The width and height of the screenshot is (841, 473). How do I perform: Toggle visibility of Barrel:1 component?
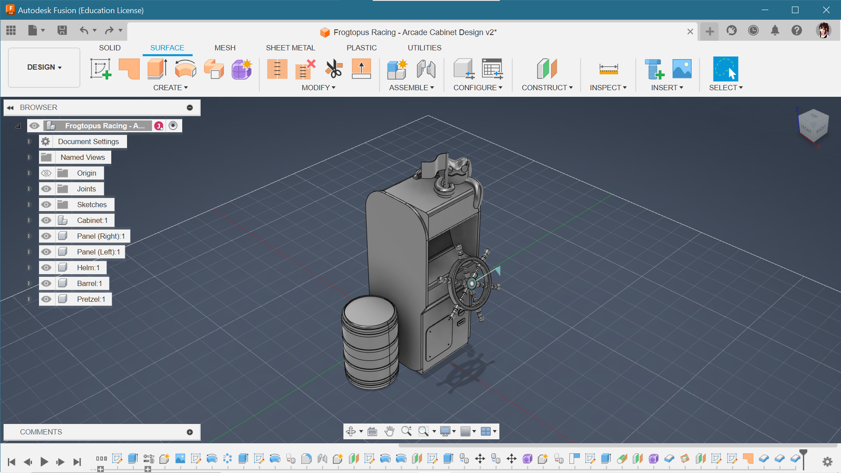(46, 283)
